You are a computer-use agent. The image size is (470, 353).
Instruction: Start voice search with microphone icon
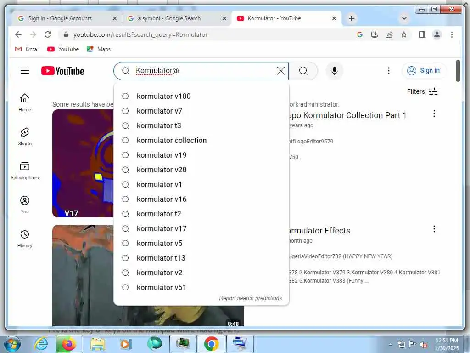point(335,71)
